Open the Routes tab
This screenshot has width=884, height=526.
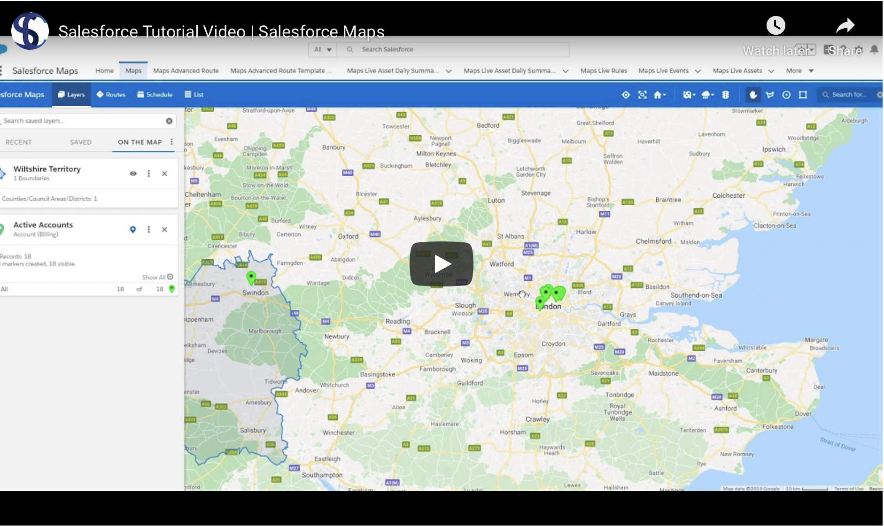pyautogui.click(x=111, y=95)
